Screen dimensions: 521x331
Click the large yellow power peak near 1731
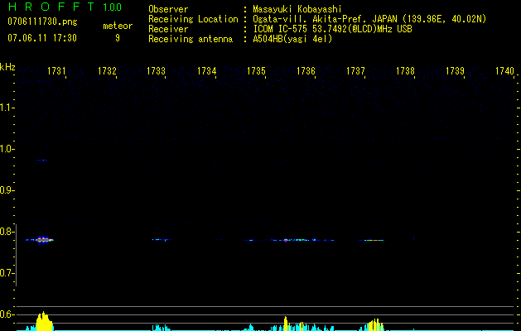(x=44, y=321)
